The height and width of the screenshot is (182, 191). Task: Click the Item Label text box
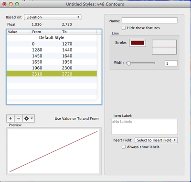pos(145,127)
